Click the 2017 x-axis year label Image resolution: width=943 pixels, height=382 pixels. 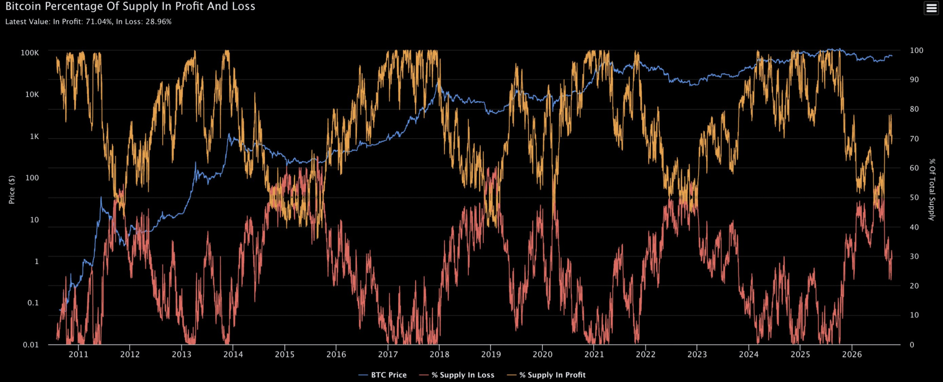coord(388,354)
